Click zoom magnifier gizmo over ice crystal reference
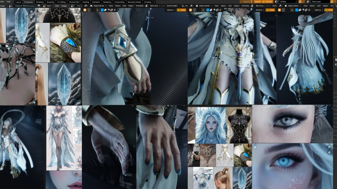This screenshot has height=189, width=337. [x=31, y=12]
